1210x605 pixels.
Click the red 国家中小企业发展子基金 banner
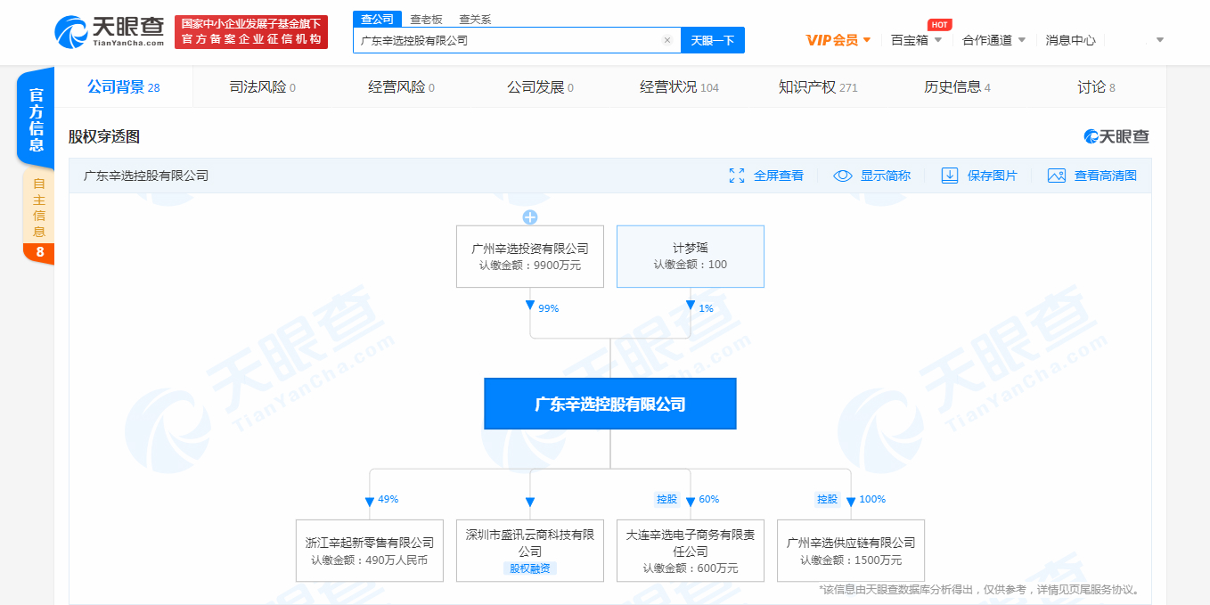pyautogui.click(x=250, y=32)
